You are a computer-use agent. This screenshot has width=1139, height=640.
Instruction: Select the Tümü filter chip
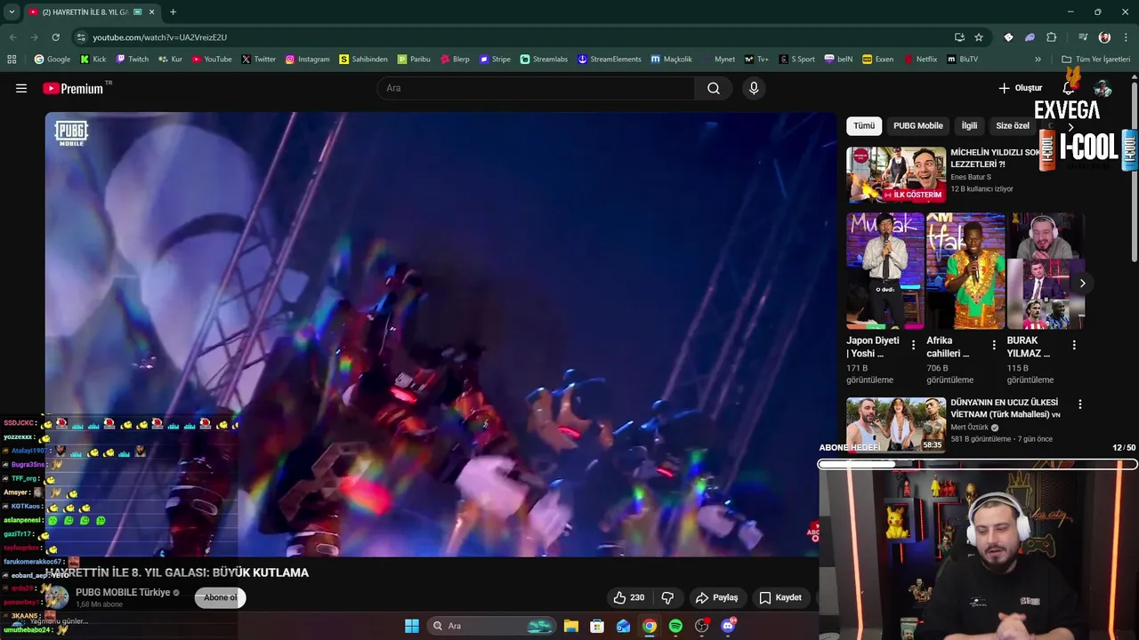[864, 125]
